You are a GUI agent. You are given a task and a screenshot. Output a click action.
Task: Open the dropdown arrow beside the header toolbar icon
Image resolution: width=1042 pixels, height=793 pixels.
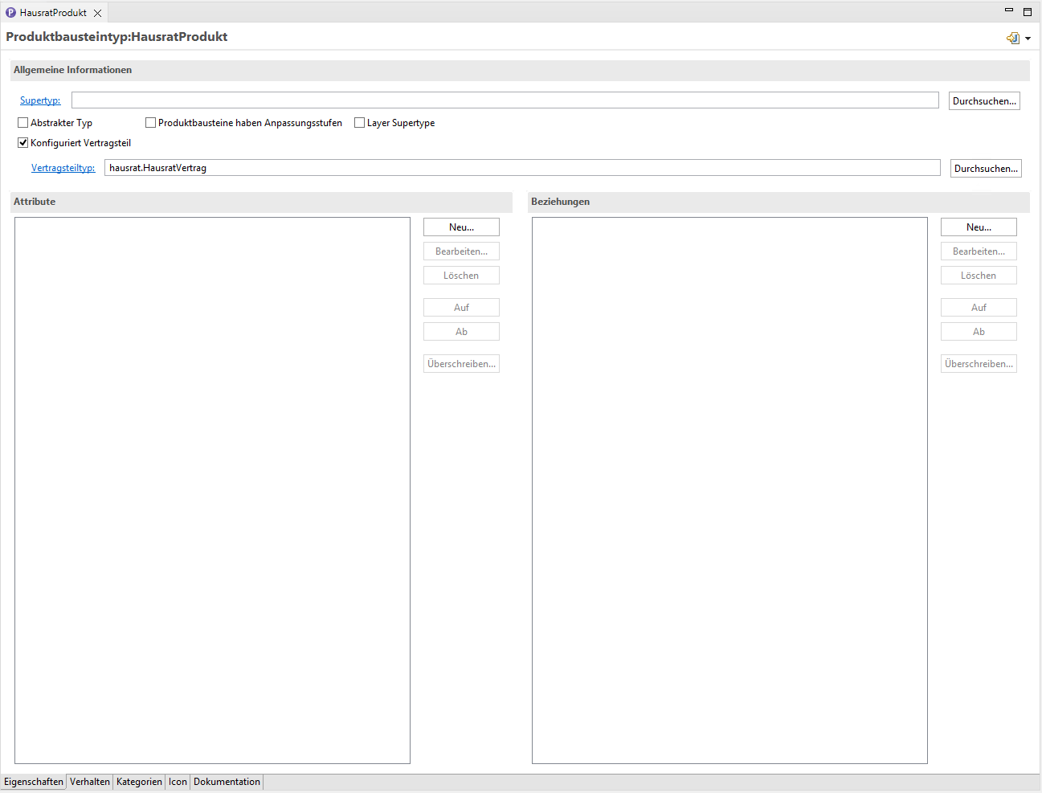click(1028, 39)
